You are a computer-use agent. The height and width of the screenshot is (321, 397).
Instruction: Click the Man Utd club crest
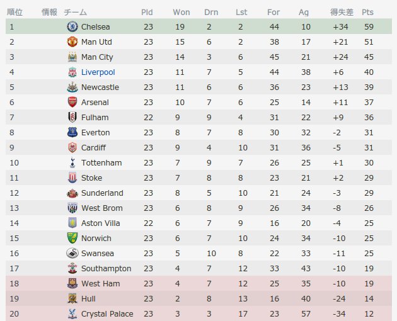(72, 42)
